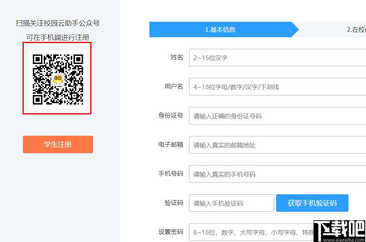This screenshot has height=242, width=366.
Task: Click the 姓名 field label
Action: click(x=177, y=57)
